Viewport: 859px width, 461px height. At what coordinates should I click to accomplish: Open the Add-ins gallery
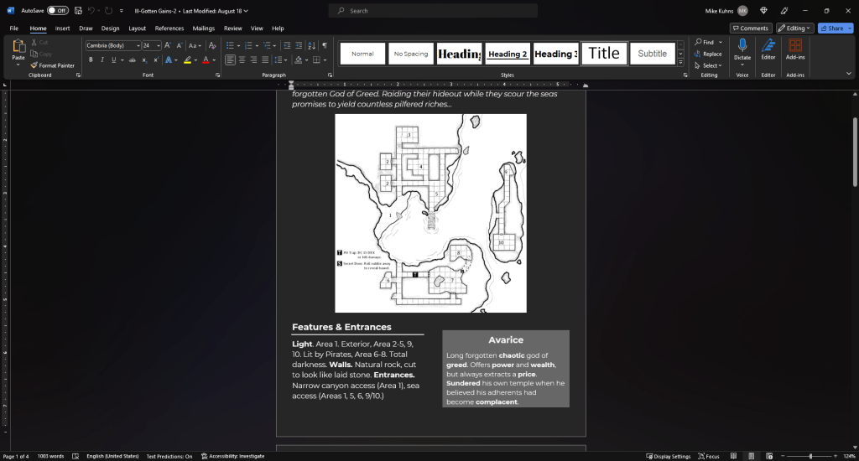pyautogui.click(x=795, y=49)
